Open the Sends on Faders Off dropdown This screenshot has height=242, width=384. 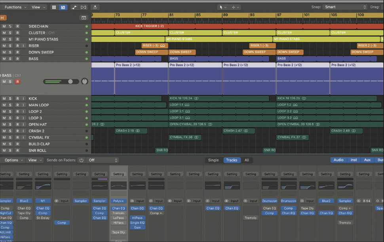tap(103, 160)
